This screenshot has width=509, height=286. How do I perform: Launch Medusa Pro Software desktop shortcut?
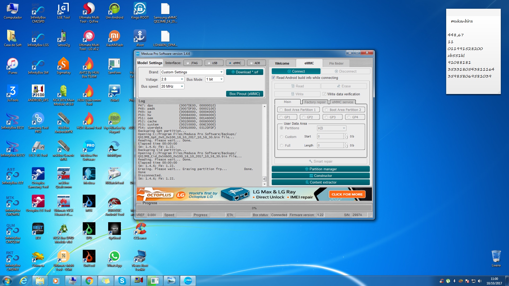pyautogui.click(x=89, y=151)
